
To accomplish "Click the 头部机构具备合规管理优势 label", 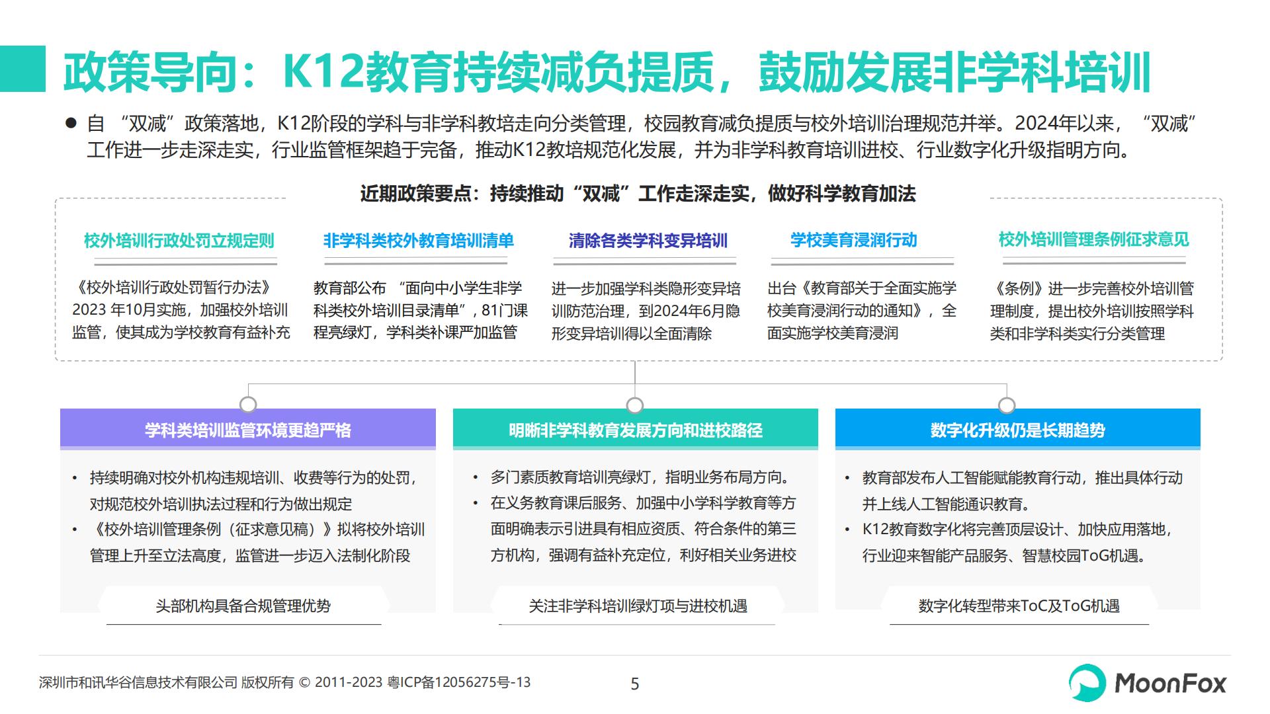I will tap(243, 606).
